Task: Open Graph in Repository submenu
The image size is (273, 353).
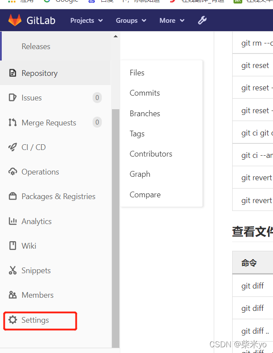Action: [140, 174]
